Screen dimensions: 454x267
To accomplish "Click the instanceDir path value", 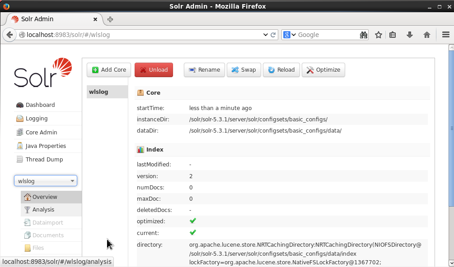I will [258, 120].
